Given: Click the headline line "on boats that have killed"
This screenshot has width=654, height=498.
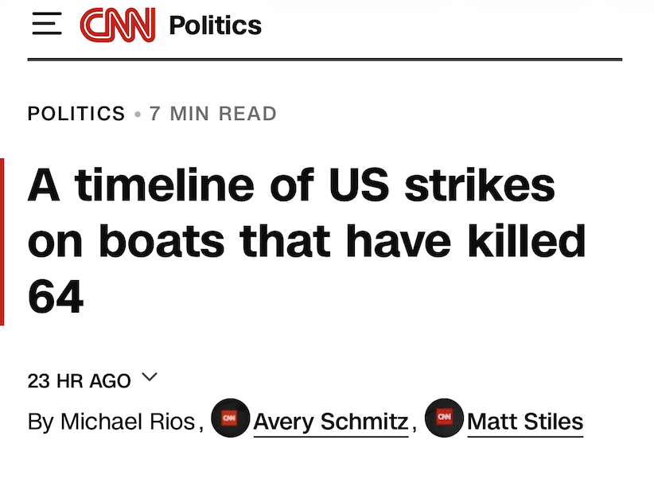Looking at the screenshot, I should [306, 242].
